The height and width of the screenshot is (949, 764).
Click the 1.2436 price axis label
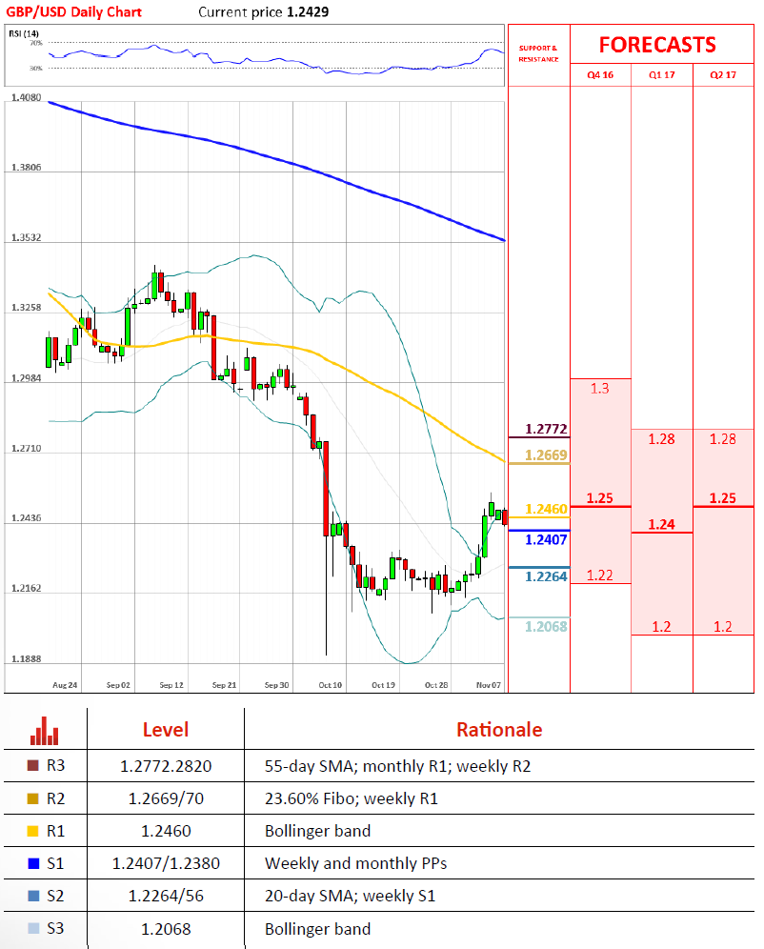tap(26, 518)
